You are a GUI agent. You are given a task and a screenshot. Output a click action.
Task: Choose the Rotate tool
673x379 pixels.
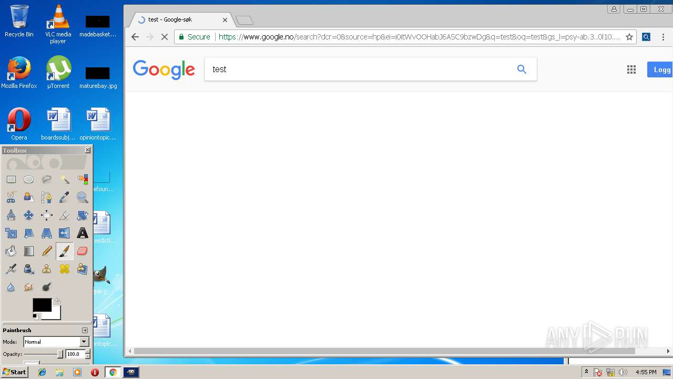[83, 215]
